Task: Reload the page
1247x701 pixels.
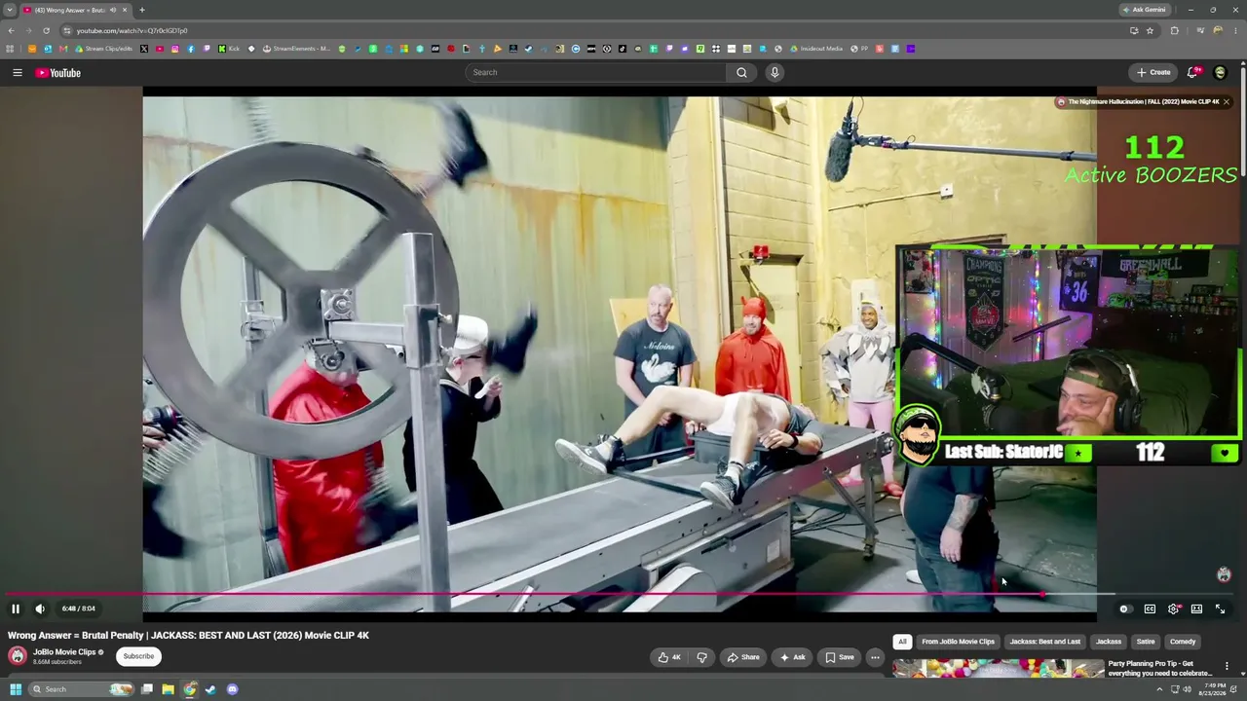Action: tap(46, 30)
